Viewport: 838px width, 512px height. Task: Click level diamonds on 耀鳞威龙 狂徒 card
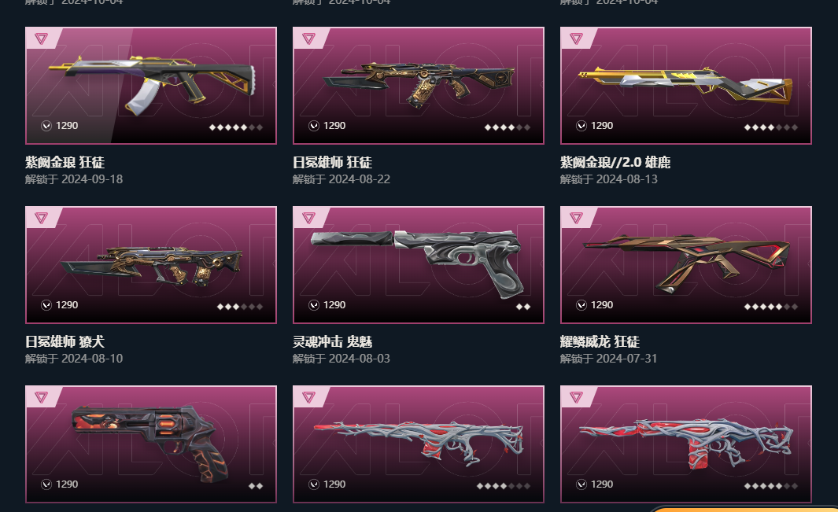coord(770,307)
